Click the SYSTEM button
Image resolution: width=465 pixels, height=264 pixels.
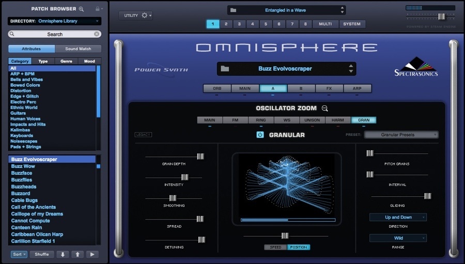click(352, 24)
